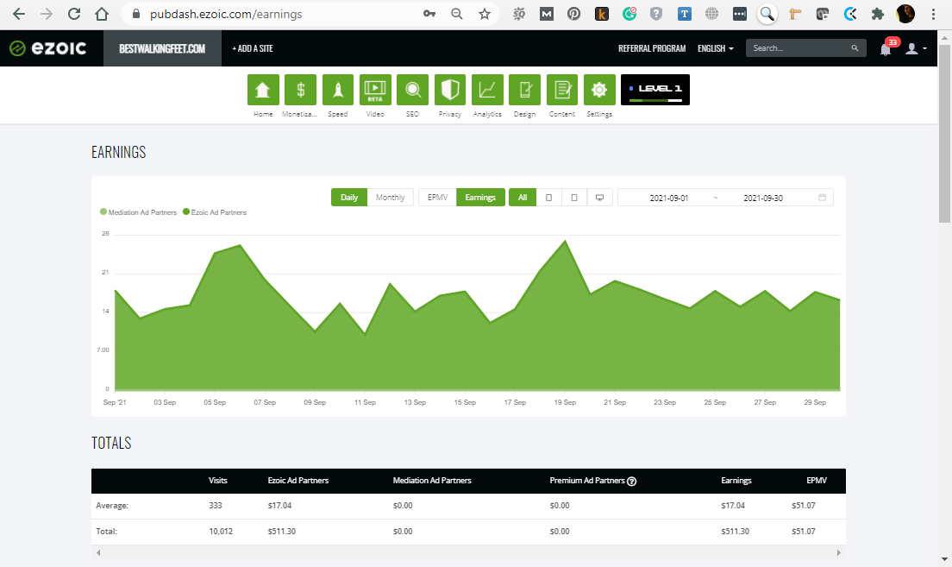Open the calendar icon in date range
Image resolution: width=952 pixels, height=567 pixels.
(822, 198)
